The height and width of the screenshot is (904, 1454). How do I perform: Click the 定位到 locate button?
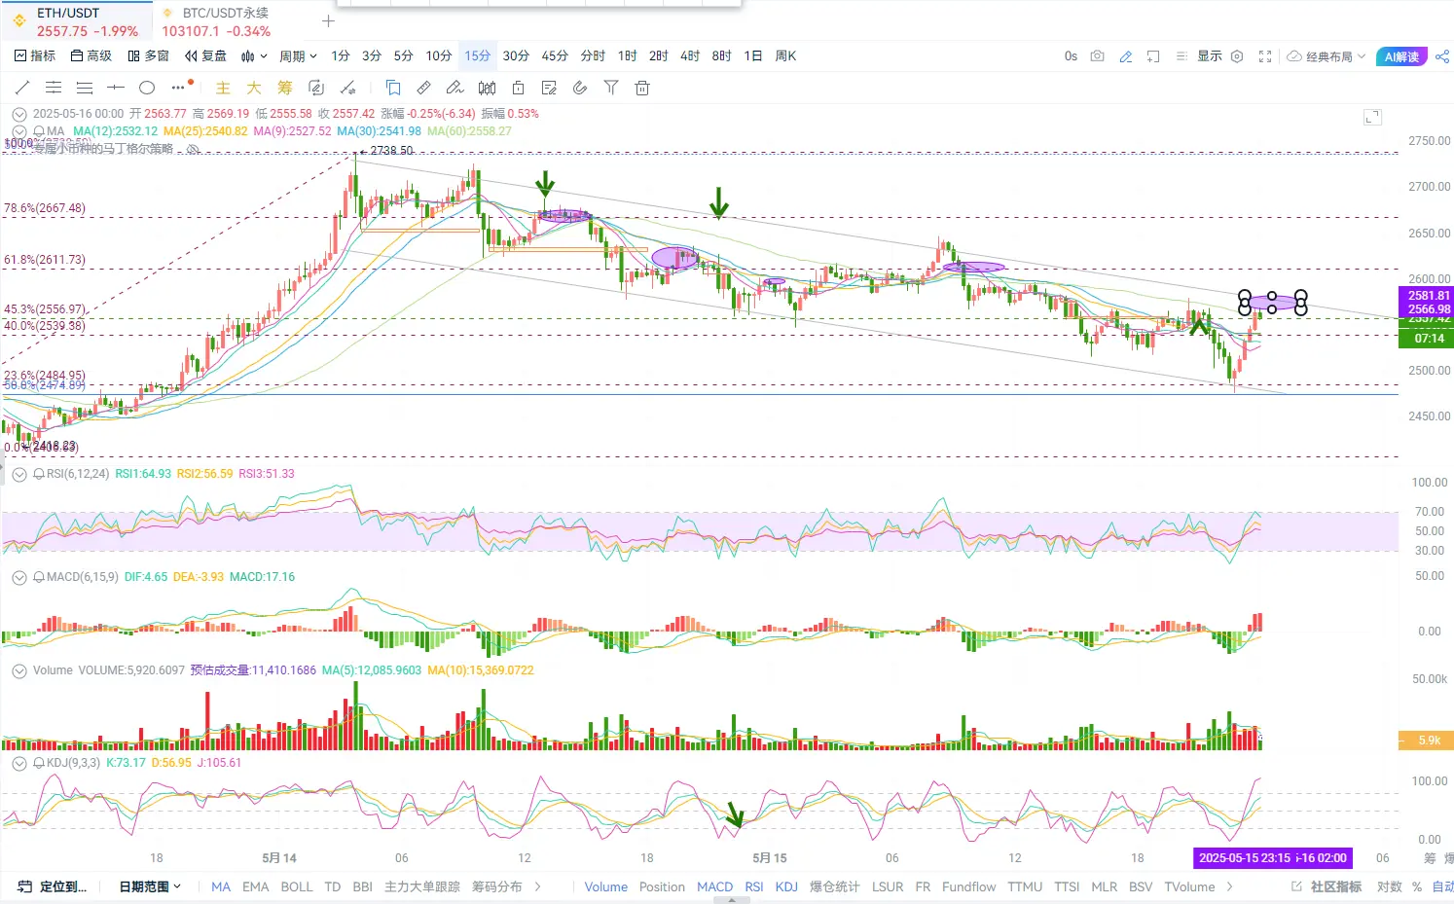(53, 886)
